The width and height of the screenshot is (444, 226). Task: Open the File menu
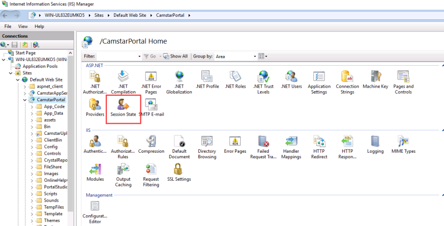click(x=8, y=26)
